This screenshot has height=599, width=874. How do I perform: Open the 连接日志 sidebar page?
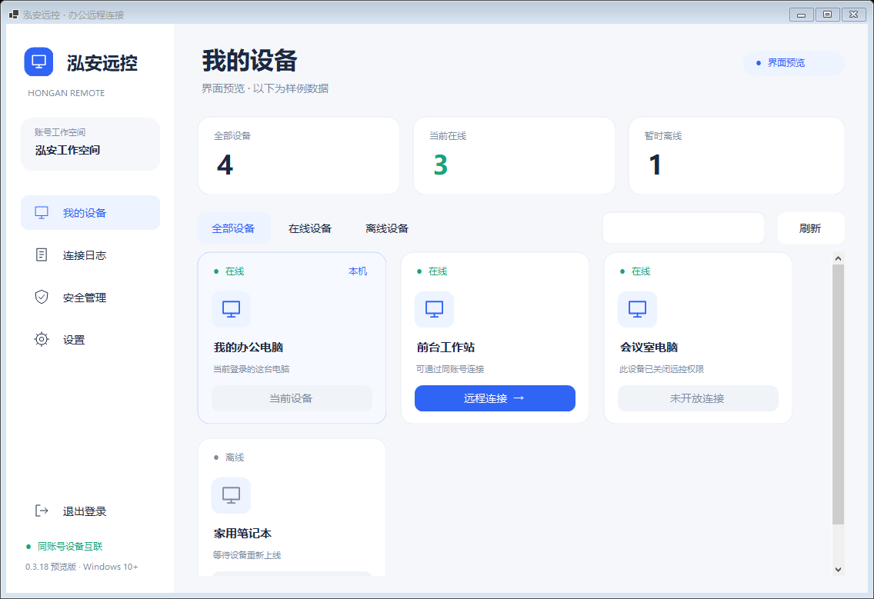(x=90, y=255)
